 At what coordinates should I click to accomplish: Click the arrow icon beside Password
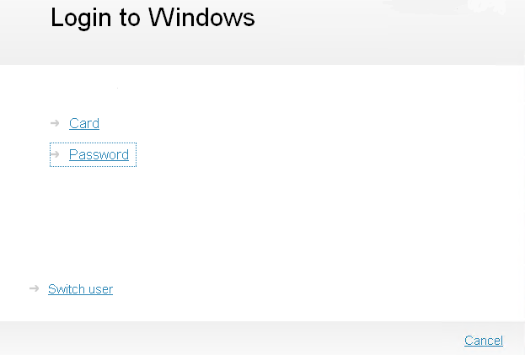pyautogui.click(x=55, y=154)
